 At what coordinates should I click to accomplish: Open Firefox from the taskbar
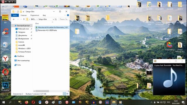[x=27, y=102]
